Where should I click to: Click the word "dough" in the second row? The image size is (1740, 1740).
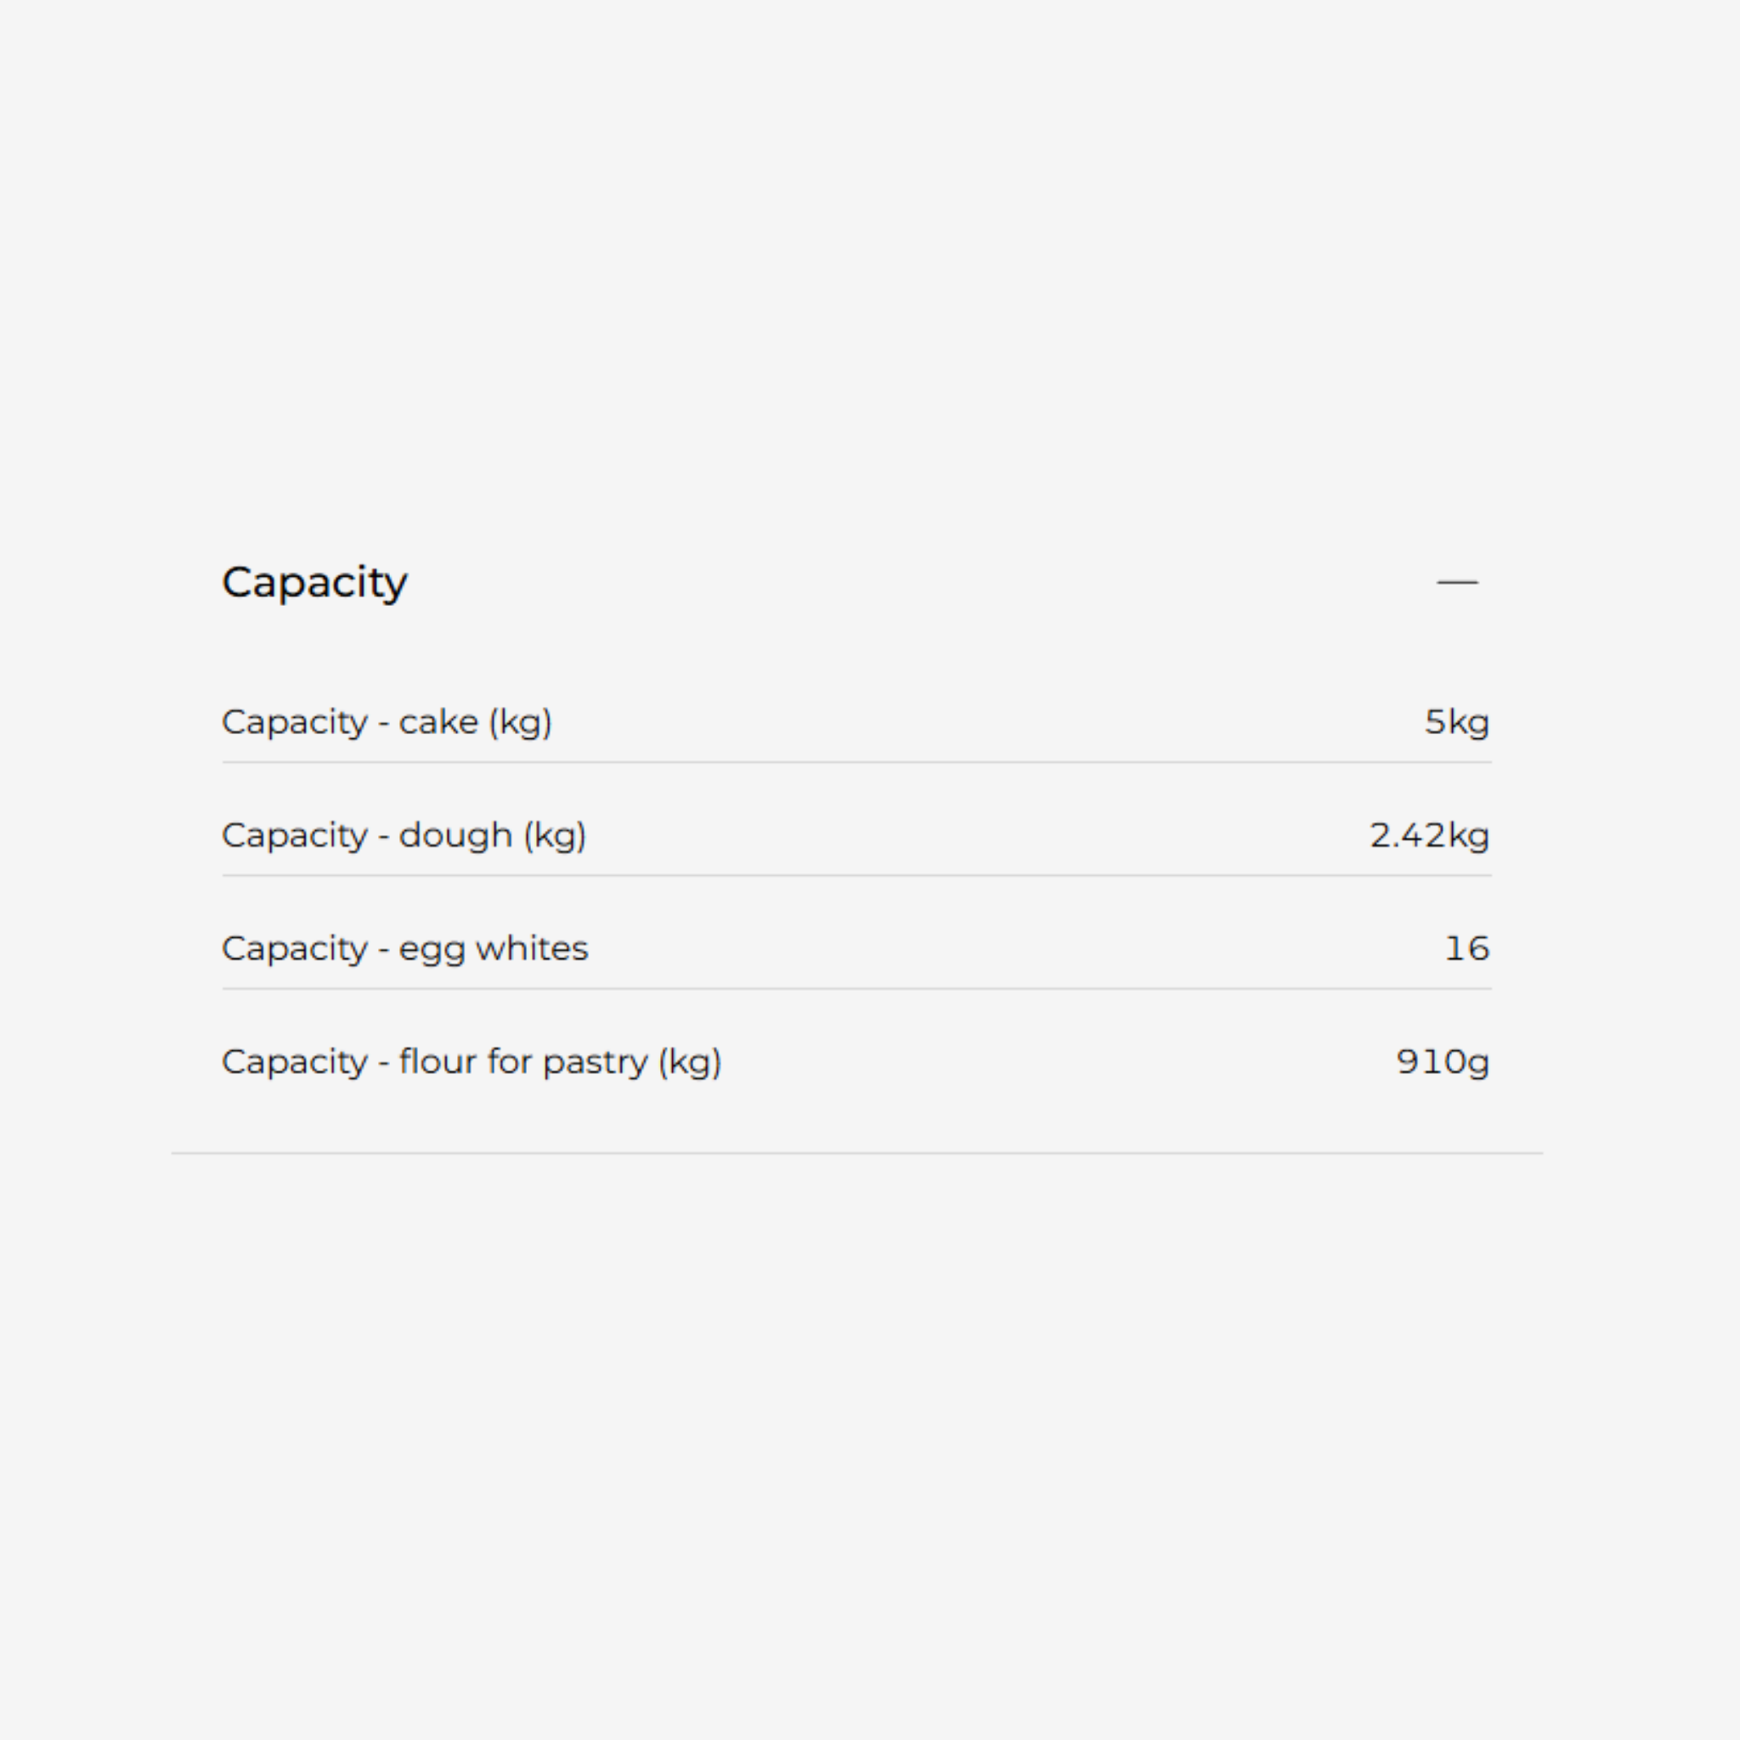455,836
